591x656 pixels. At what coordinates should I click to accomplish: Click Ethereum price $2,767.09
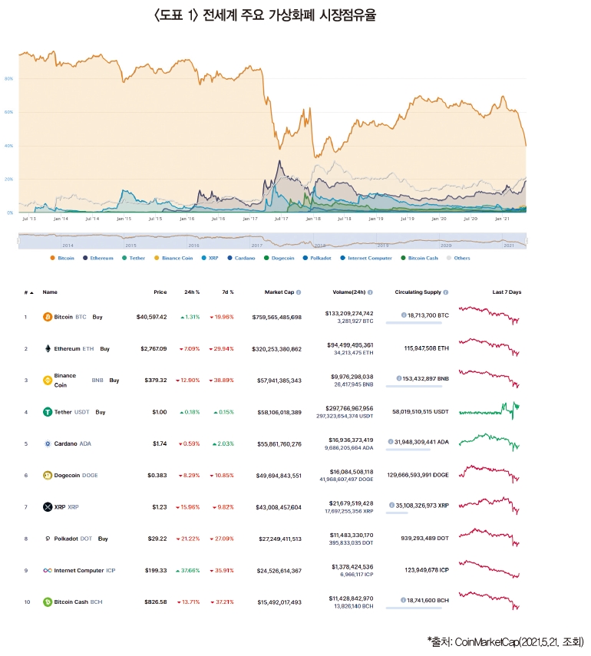coord(154,348)
